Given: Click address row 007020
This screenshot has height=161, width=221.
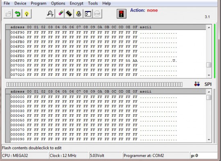Looking at the screenshot, I should pos(94,75).
